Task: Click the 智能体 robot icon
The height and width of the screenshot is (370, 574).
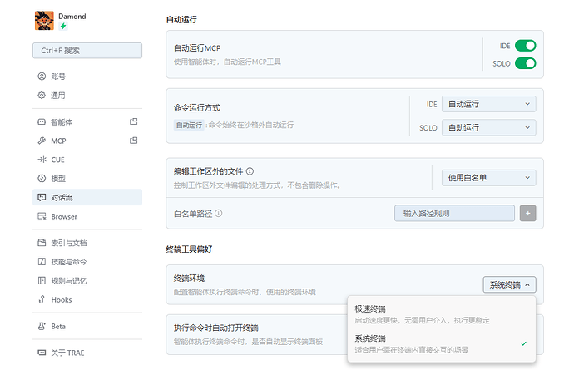Action: coord(42,122)
